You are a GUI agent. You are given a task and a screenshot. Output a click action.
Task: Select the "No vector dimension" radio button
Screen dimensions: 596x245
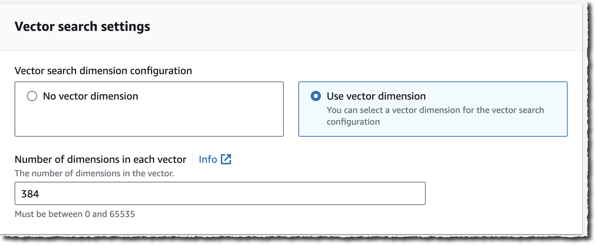(x=32, y=96)
